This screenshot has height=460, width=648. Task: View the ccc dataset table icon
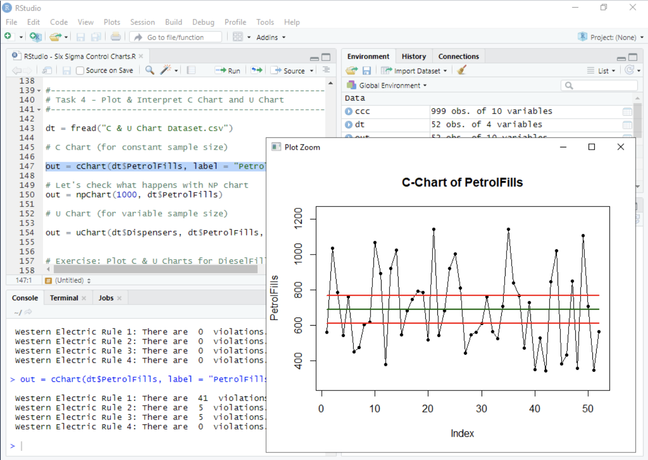pyautogui.click(x=627, y=111)
